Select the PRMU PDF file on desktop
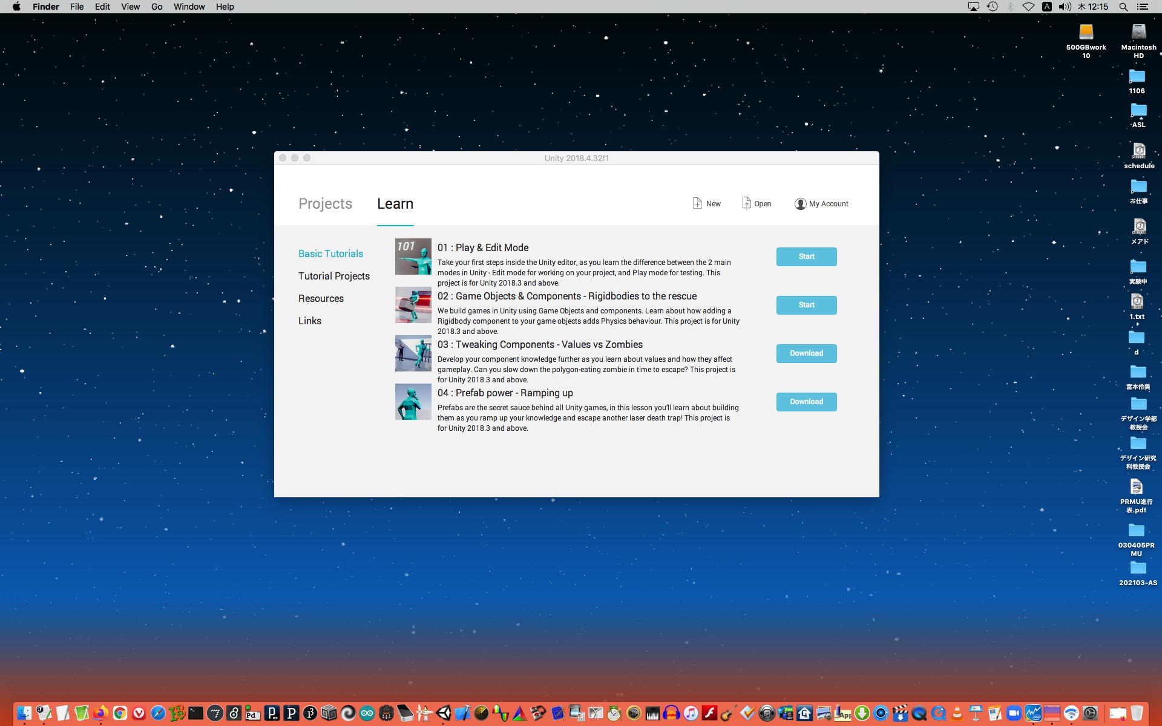 tap(1136, 487)
